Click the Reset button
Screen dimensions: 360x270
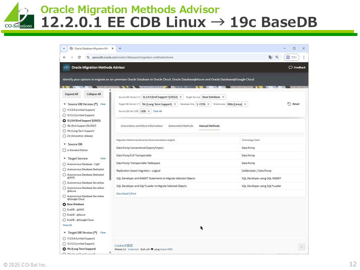pyautogui.click(x=293, y=104)
